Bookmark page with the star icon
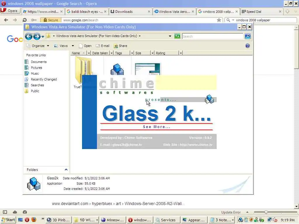The image size is (299, 224). tap(219, 20)
